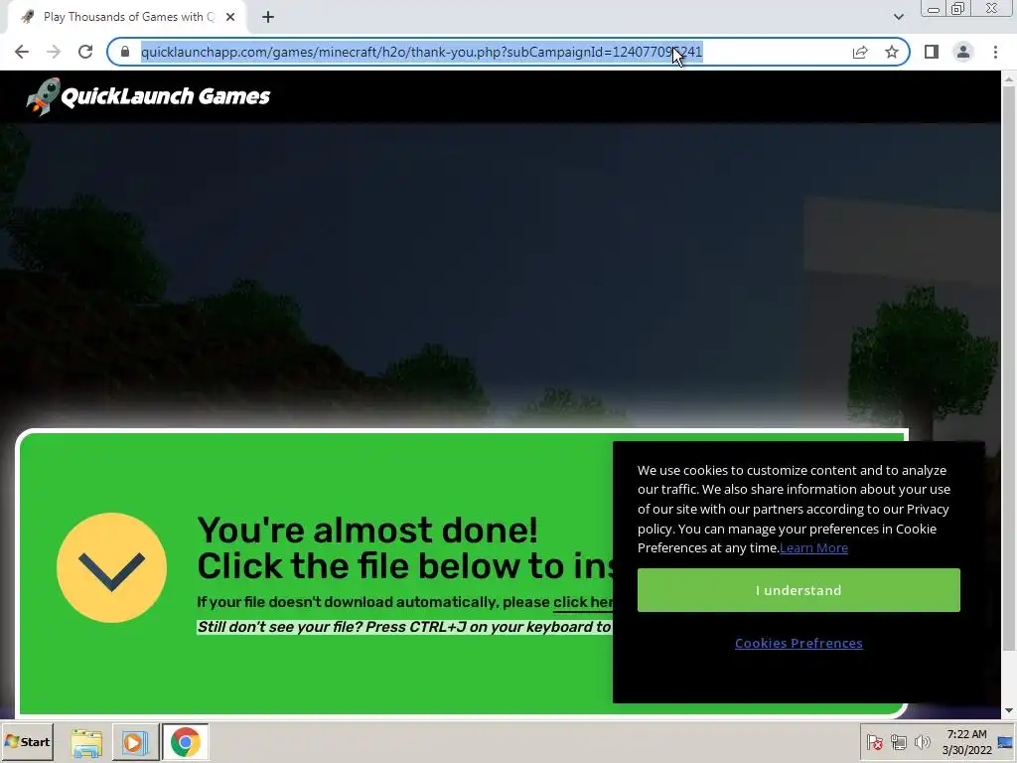1017x763 pixels.
Task: Open the Learn More cookie link
Action: pos(813,548)
